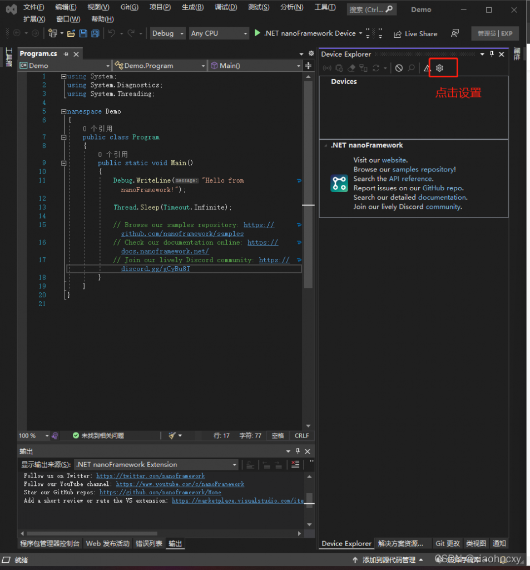530x570 pixels.
Task: Click the disable device watchers icon
Action: pyautogui.click(x=399, y=68)
